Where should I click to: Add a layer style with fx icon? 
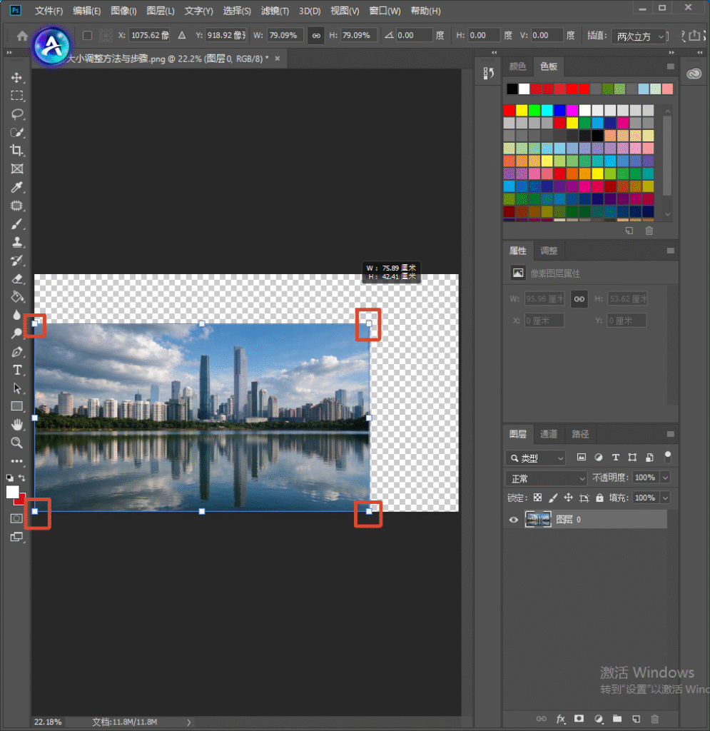pos(560,719)
